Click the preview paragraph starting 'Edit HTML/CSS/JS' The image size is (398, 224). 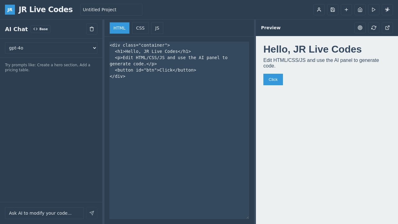(x=321, y=63)
